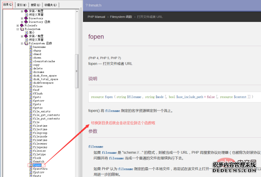This screenshot has height=177, width=261.
Task: Click the 说明 section heading
Action: [x=93, y=79]
